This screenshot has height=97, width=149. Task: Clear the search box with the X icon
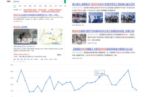point(62,1)
